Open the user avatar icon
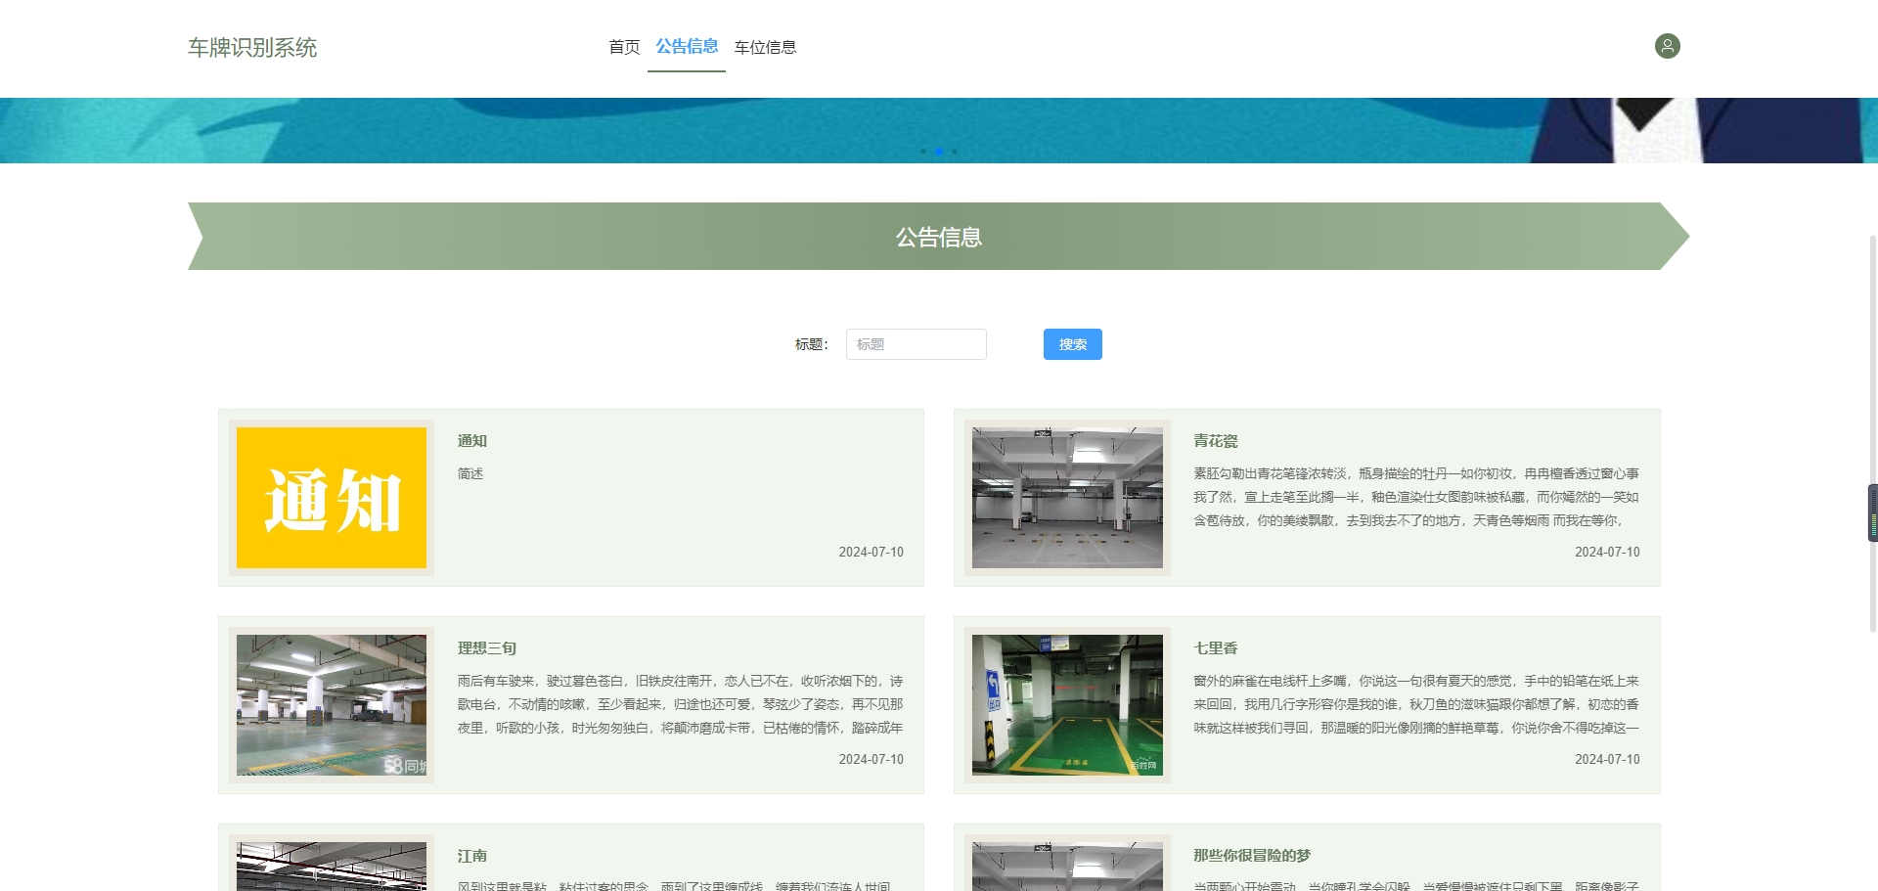 (x=1667, y=46)
